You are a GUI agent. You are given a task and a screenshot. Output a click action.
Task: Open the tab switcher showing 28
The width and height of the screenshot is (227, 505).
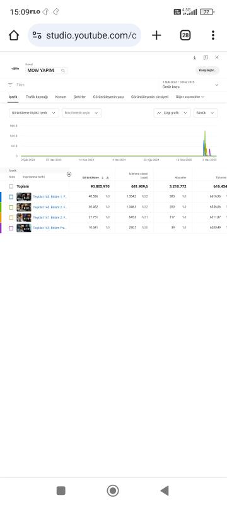point(185,35)
